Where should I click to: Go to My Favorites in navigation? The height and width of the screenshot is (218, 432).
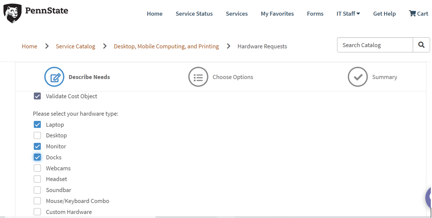click(x=277, y=13)
